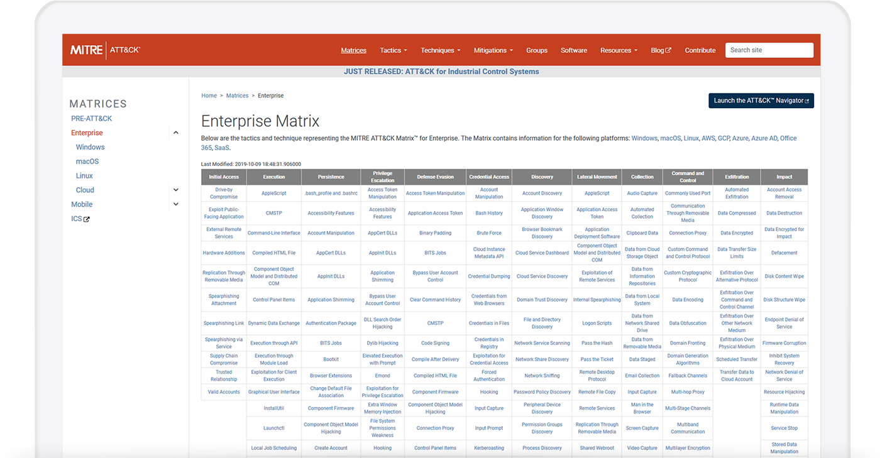Select Enterprise in the matrices sidebar

pos(87,133)
